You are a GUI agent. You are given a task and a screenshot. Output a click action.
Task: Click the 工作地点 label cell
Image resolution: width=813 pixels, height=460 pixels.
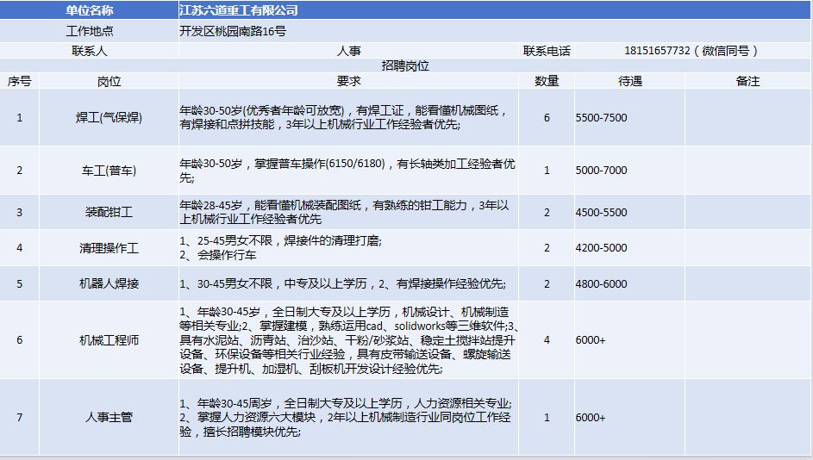pos(90,31)
